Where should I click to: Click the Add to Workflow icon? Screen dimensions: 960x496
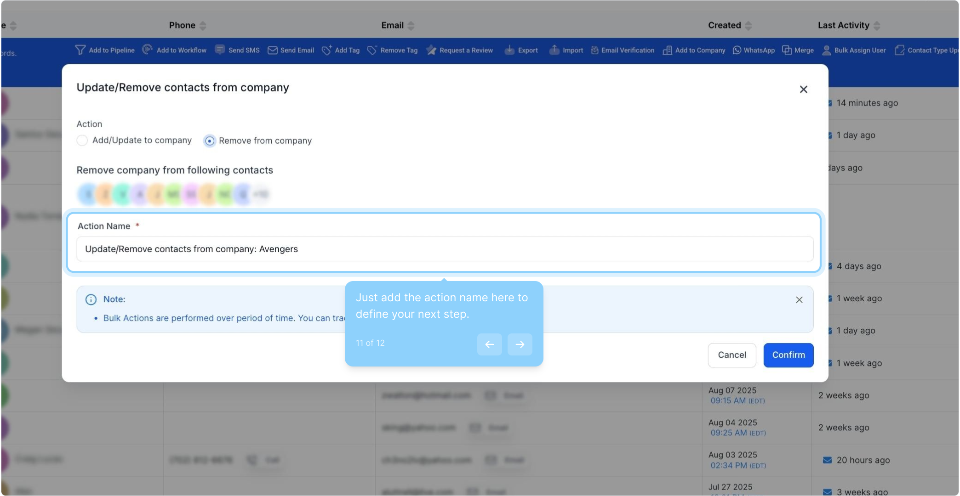(x=147, y=50)
